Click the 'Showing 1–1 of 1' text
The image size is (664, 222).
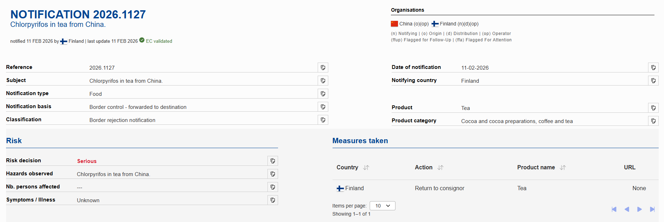pos(351,214)
